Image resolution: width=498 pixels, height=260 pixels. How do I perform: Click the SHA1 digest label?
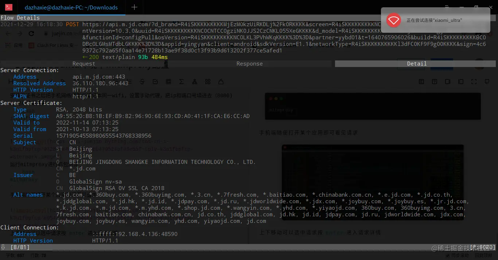click(x=31, y=116)
